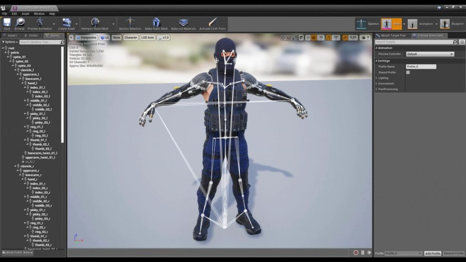466x262 pixels.
Task: Switch to Skeleton editor mode
Action: (367, 24)
